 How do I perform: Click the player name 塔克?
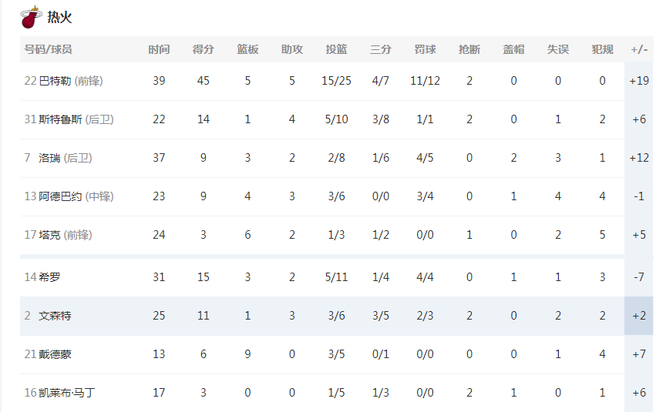(49, 235)
